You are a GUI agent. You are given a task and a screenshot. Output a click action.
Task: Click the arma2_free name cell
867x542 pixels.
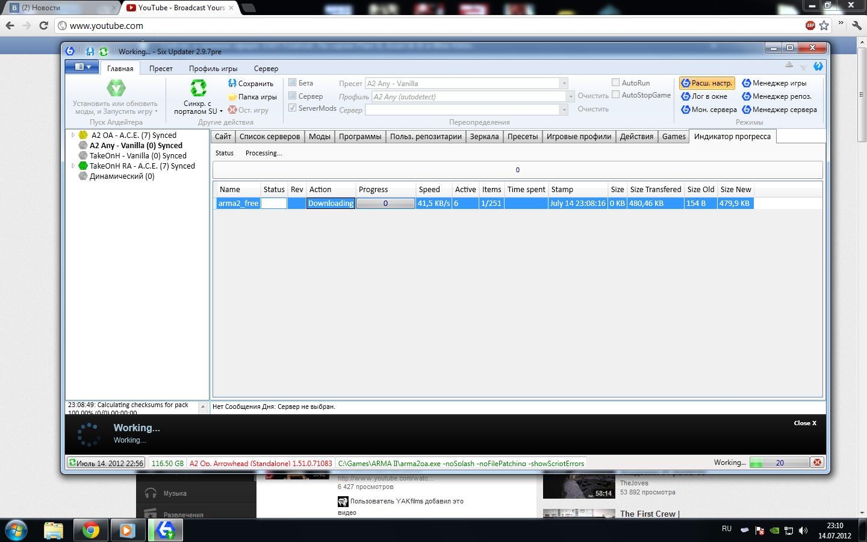(238, 204)
